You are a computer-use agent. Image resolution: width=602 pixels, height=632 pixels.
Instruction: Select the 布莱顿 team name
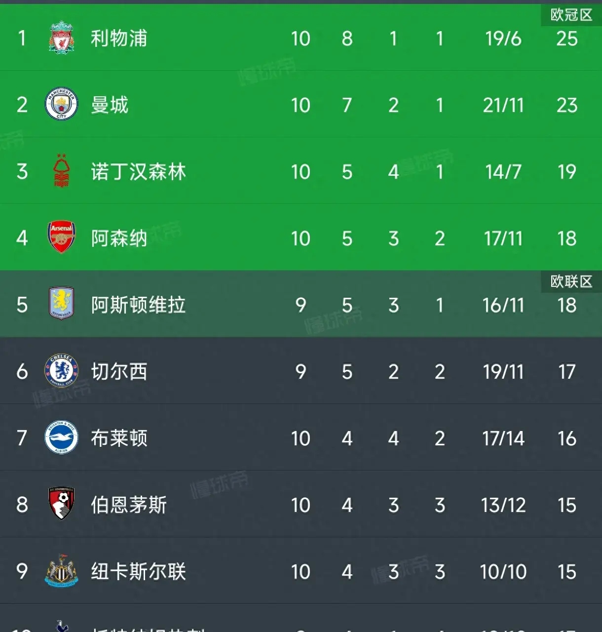tap(119, 438)
